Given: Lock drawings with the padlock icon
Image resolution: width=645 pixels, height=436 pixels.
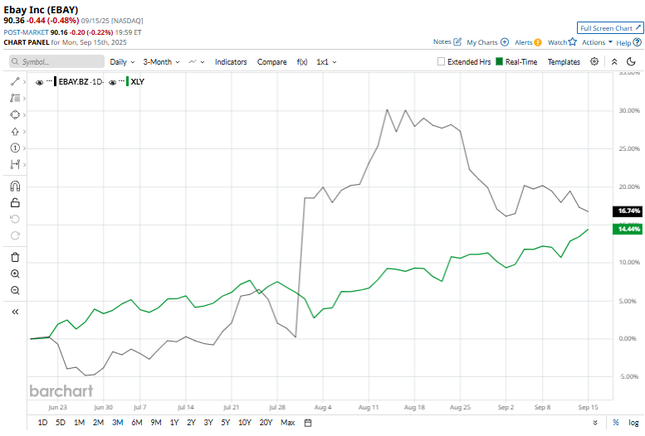Looking at the screenshot, I should pyautogui.click(x=15, y=202).
